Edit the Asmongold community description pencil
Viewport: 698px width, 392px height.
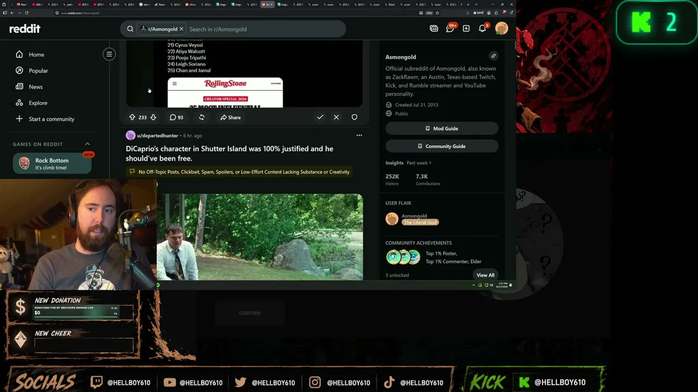pos(493,56)
